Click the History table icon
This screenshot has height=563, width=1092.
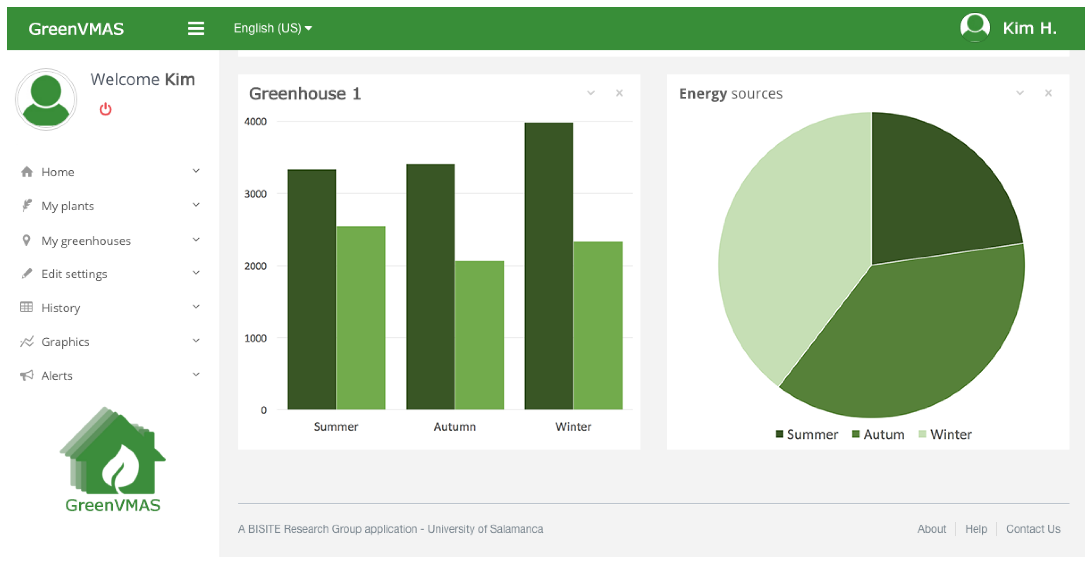[26, 307]
